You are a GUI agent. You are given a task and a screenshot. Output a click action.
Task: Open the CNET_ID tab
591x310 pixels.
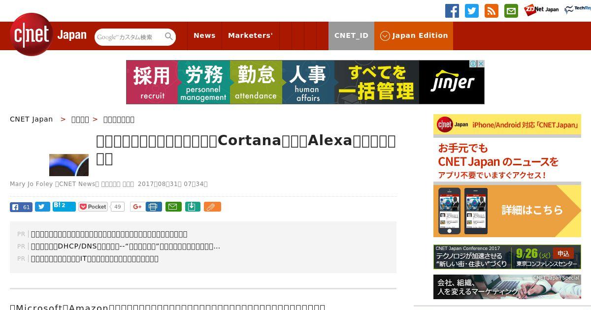click(x=351, y=35)
